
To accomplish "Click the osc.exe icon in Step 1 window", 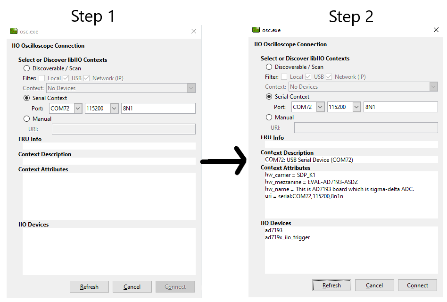I will (x=13, y=31).
